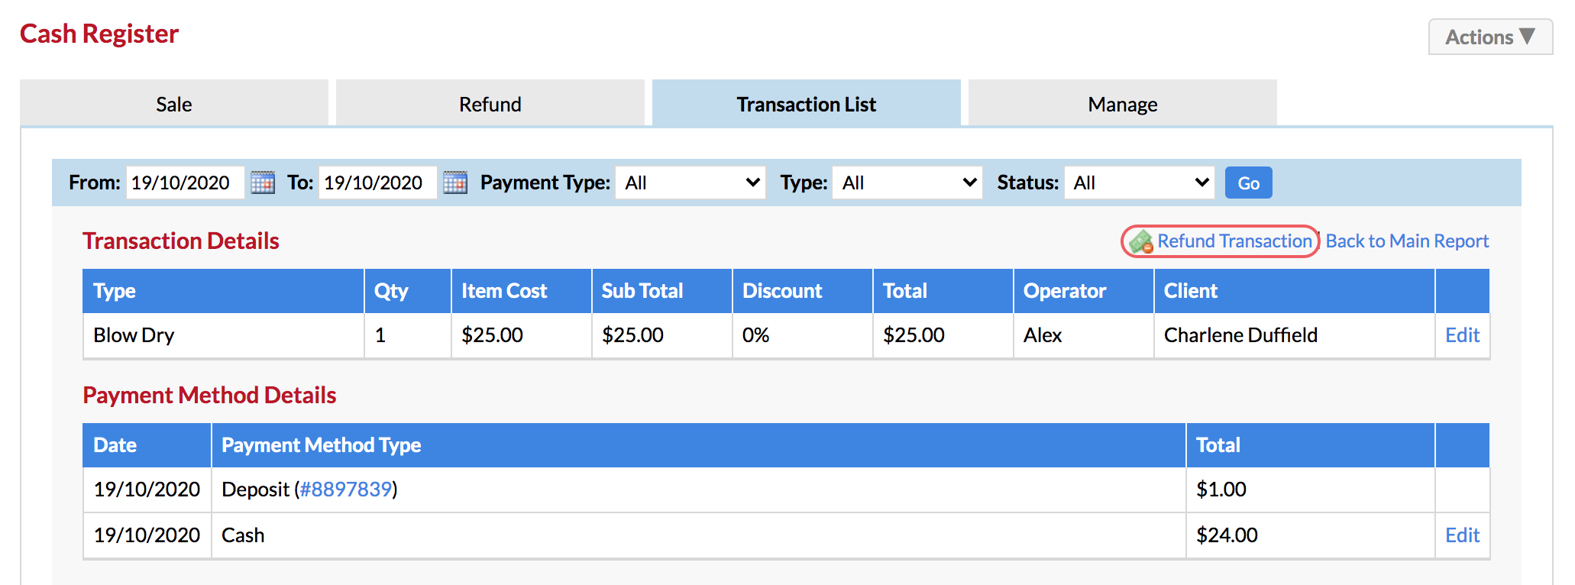This screenshot has width=1575, height=585.
Task: Click the From date input field
Action: [186, 183]
